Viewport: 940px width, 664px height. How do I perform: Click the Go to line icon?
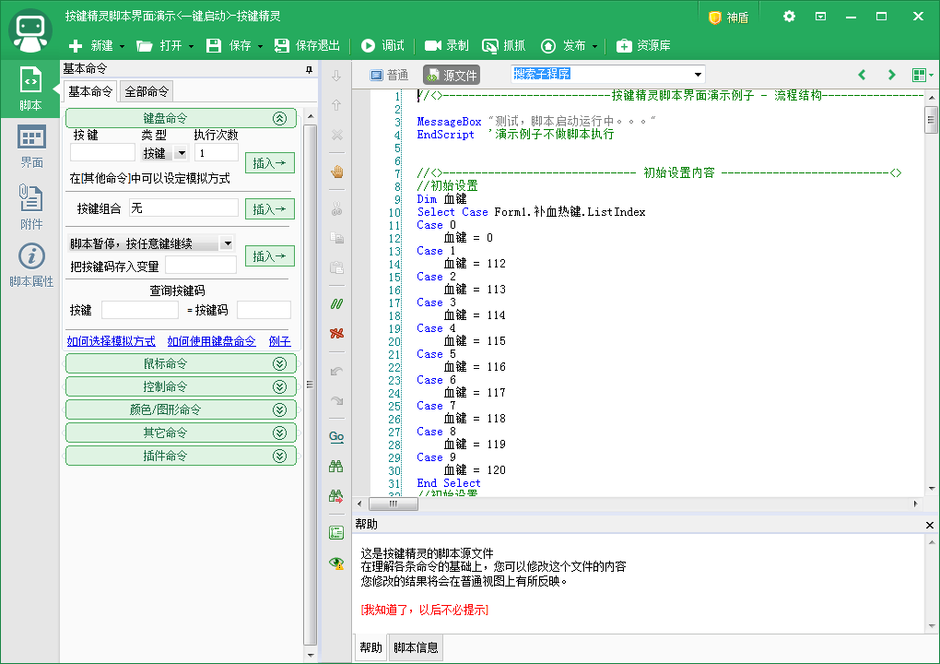[x=336, y=436]
